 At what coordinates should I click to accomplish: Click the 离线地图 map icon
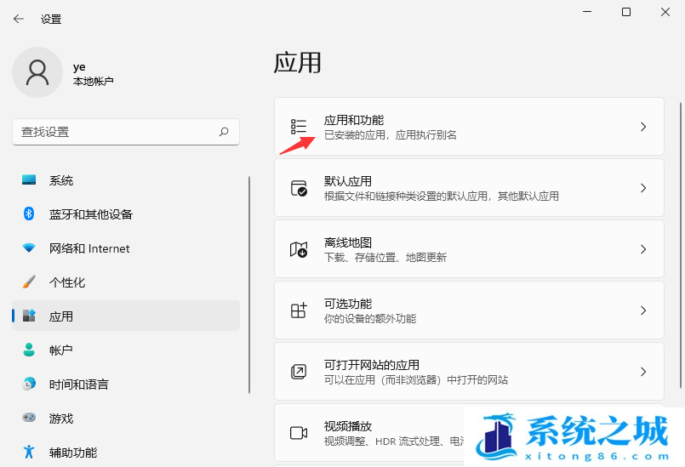click(299, 249)
